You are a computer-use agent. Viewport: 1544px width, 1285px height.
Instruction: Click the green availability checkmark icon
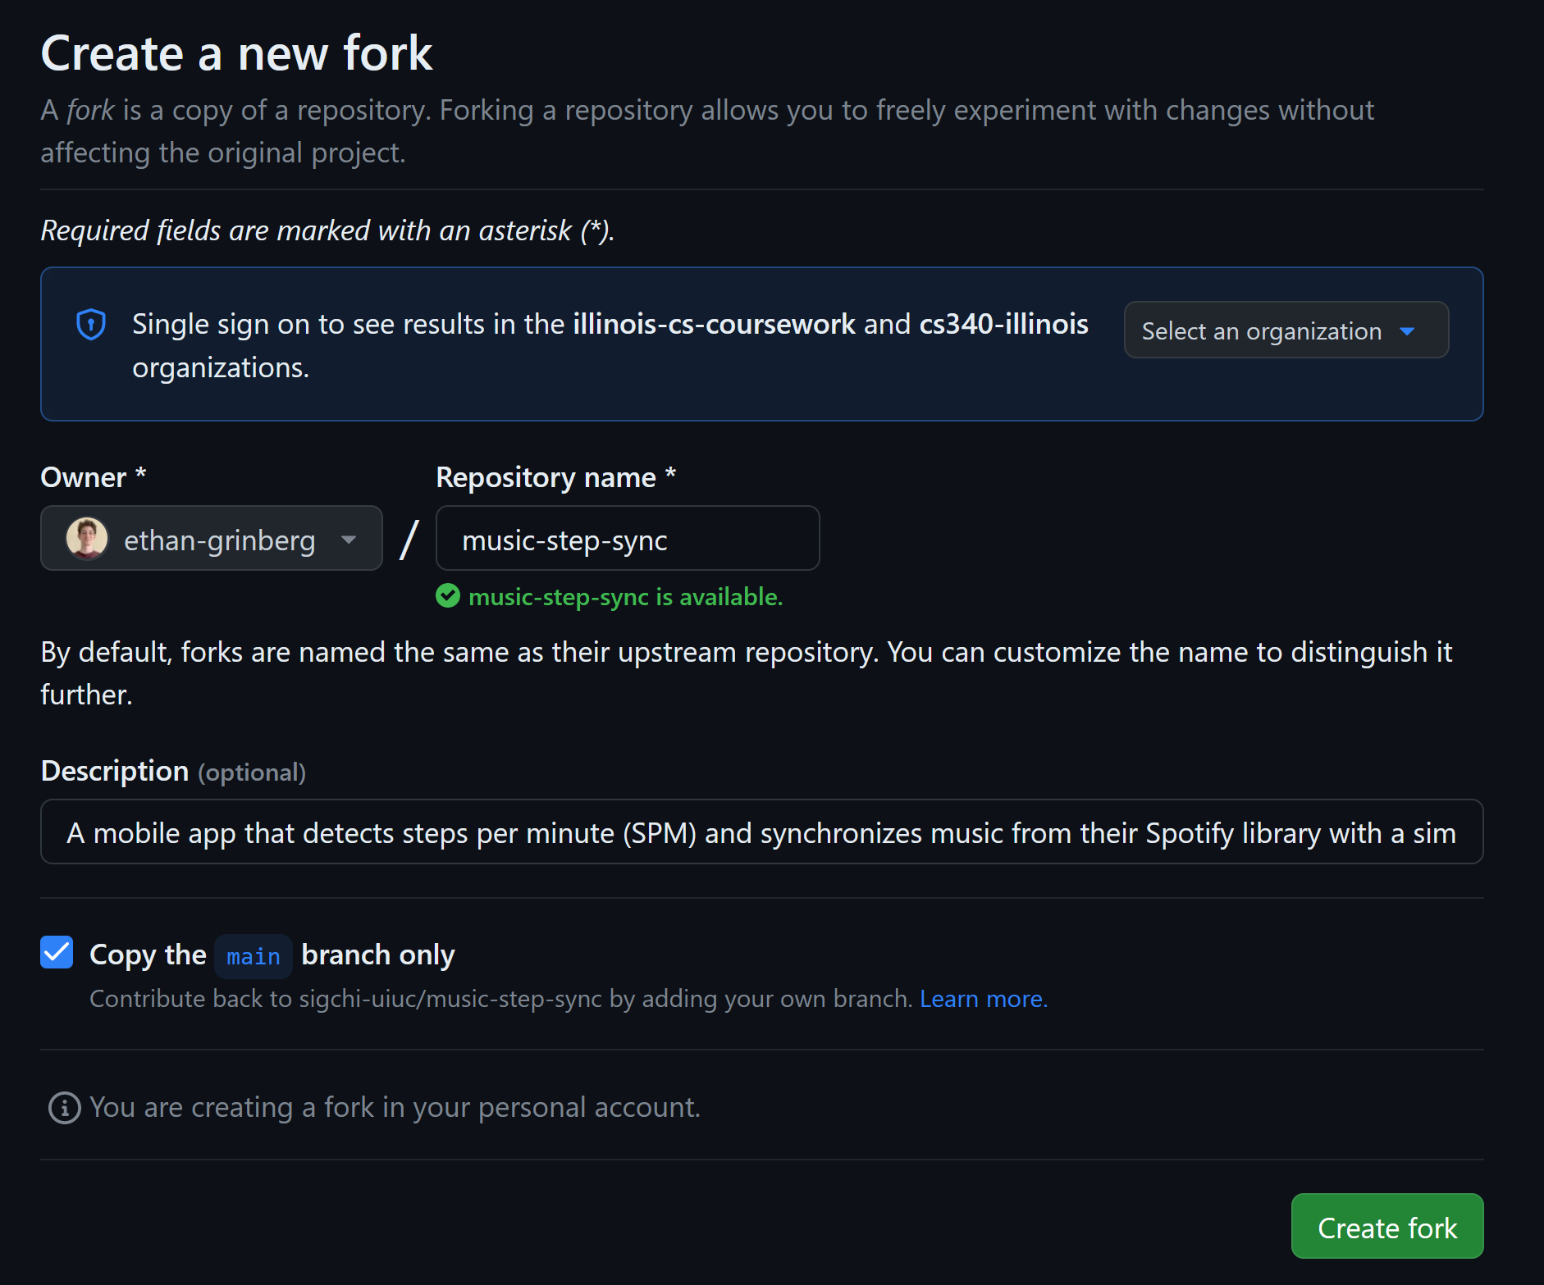[448, 596]
